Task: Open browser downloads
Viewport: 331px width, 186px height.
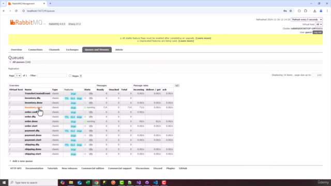Action: pyautogui.click(x=314, y=11)
